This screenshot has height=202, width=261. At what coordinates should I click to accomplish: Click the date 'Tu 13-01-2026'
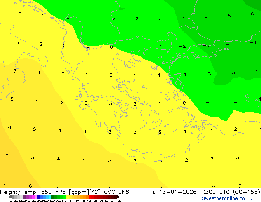173,192
